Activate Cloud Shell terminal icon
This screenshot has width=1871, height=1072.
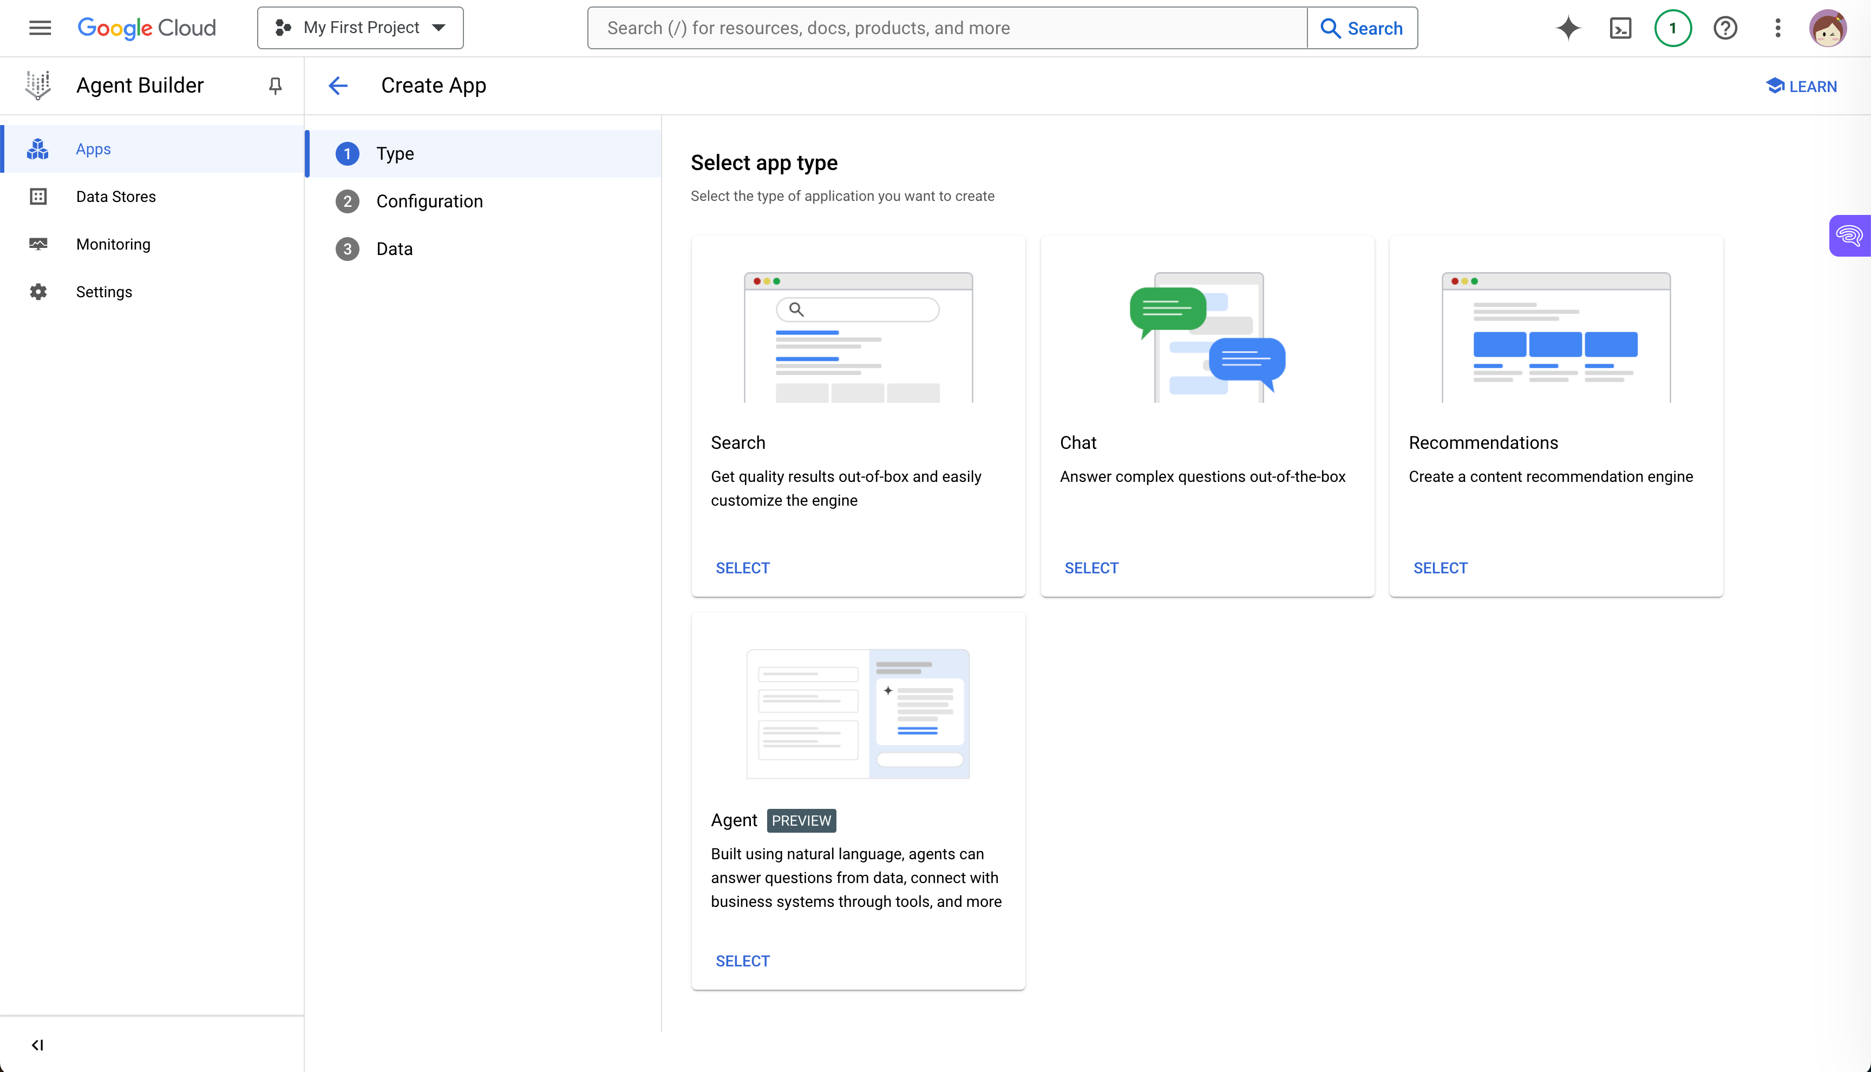(1620, 28)
